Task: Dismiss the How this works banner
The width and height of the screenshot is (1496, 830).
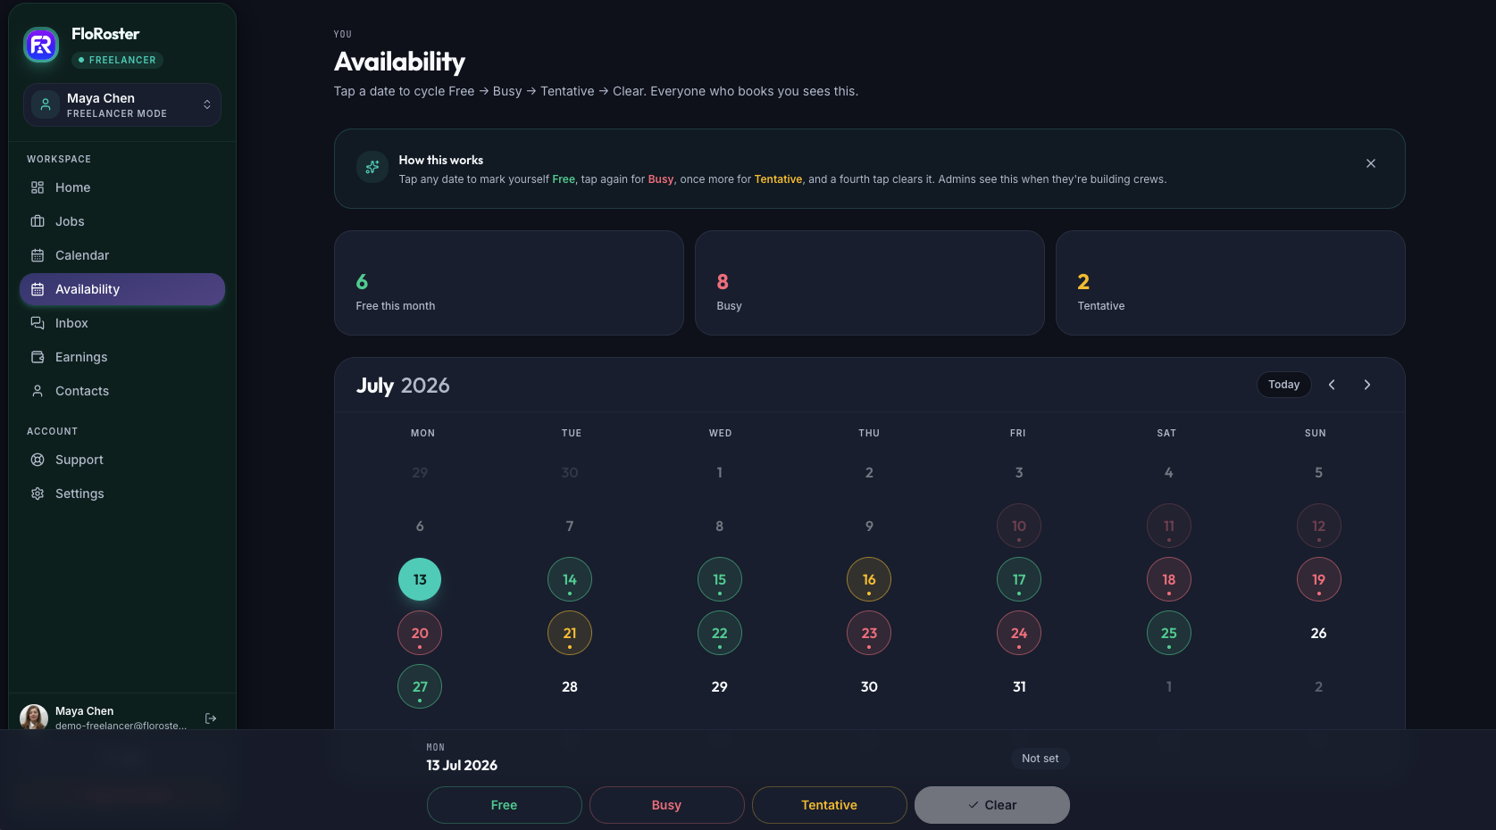Action: coord(1371,163)
